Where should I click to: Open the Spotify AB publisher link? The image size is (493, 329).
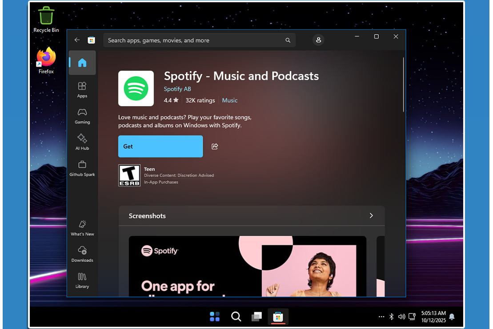[x=177, y=89]
